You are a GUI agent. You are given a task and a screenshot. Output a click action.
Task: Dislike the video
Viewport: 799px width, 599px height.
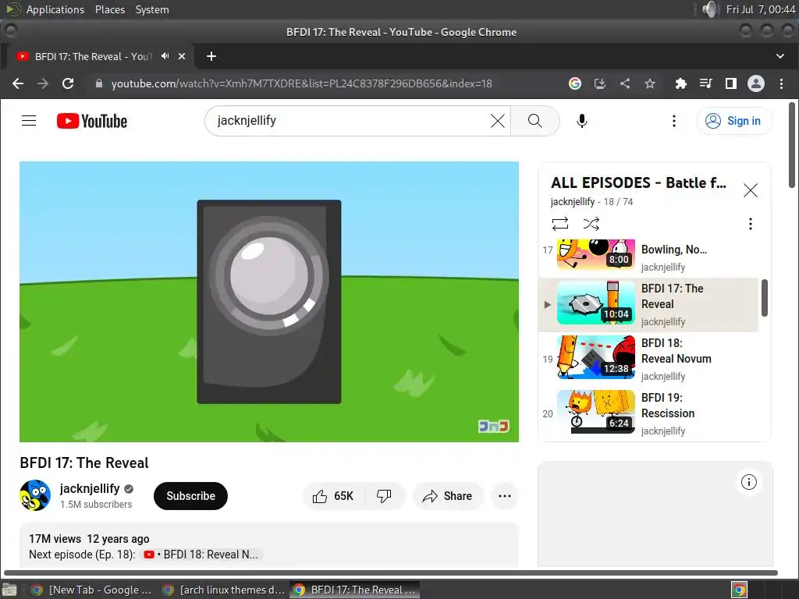(384, 495)
